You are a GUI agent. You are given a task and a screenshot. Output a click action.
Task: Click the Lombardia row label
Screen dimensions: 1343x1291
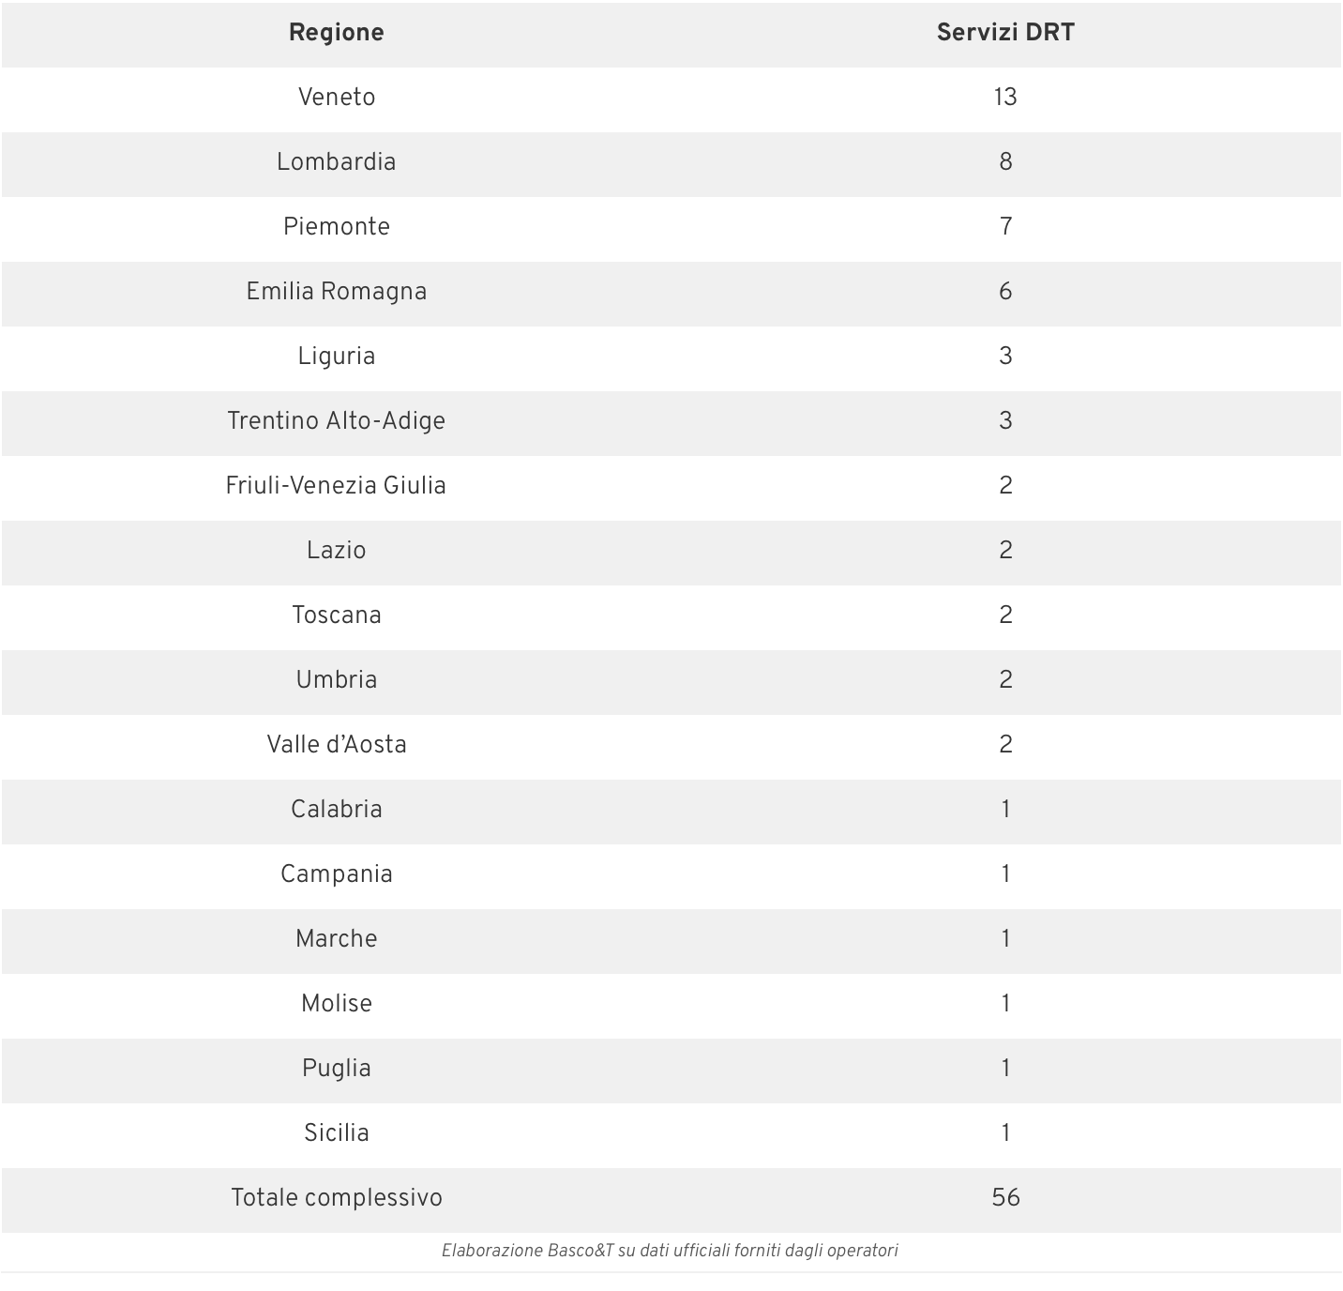336,162
